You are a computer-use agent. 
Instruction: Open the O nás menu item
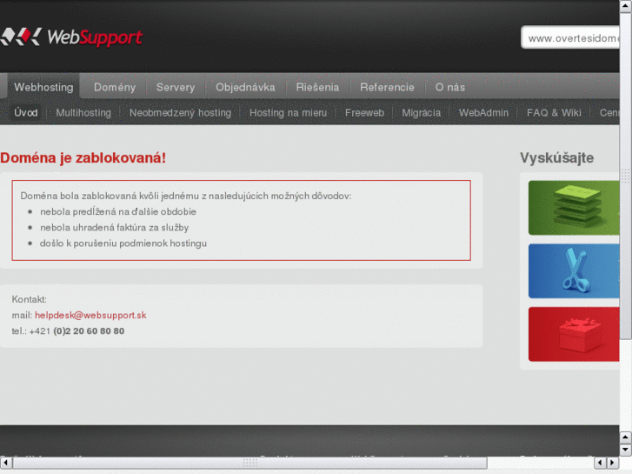click(x=449, y=87)
